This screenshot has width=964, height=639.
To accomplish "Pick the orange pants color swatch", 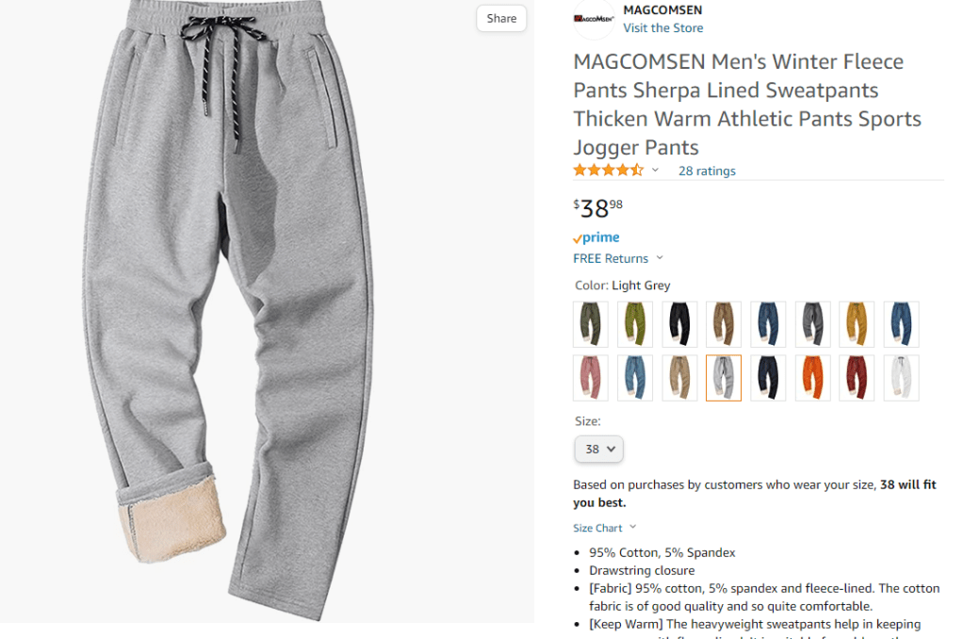I will (x=812, y=378).
